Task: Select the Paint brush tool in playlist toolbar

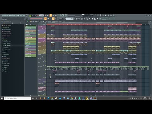Action: pos(32,21)
